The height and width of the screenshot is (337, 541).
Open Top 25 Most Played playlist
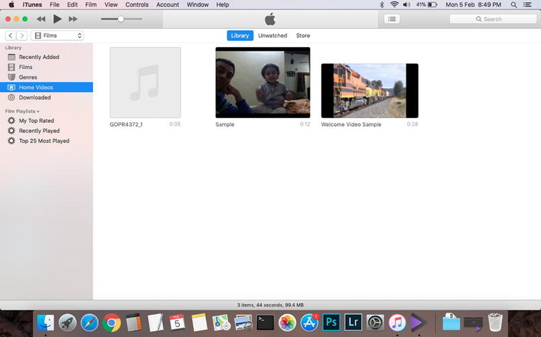[46, 141]
